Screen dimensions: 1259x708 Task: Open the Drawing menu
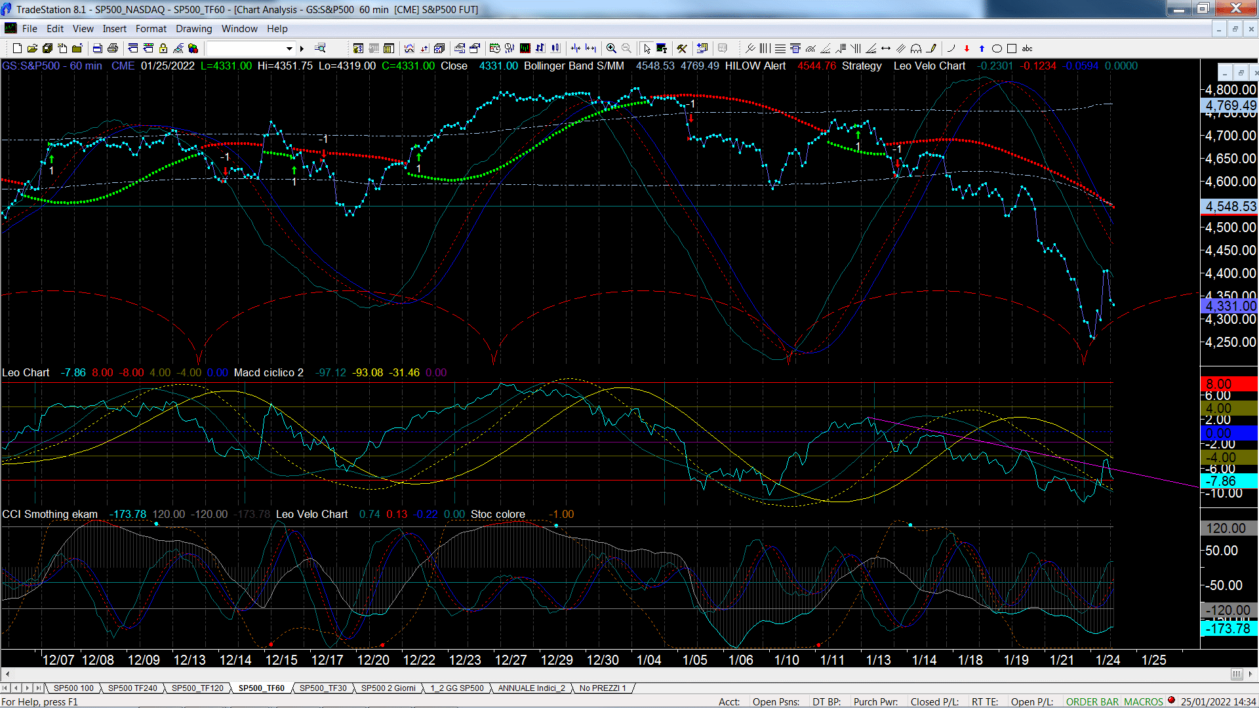[x=194, y=29]
